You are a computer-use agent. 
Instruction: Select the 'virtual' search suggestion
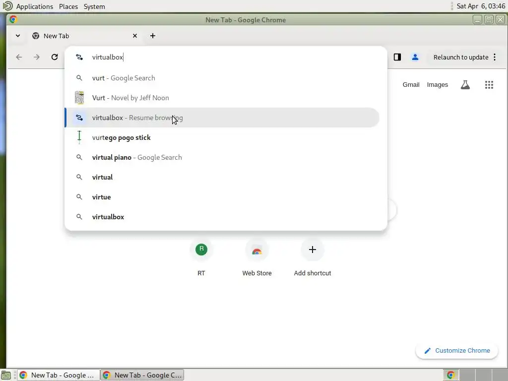[222, 177]
